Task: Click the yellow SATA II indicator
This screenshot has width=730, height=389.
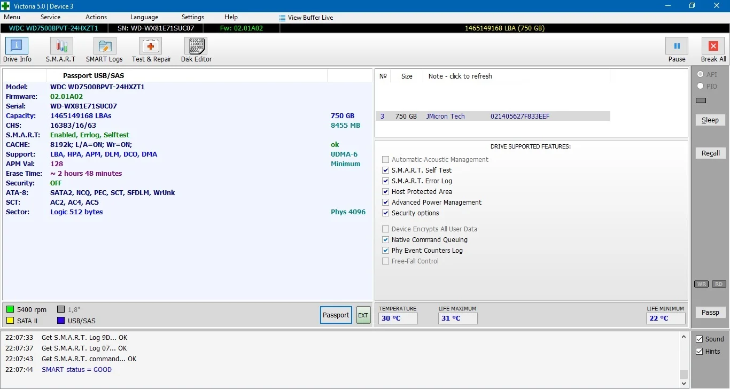Action: pyautogui.click(x=10, y=321)
